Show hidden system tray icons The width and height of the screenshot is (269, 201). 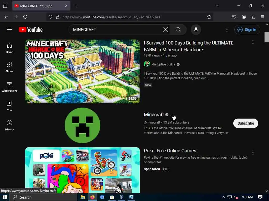click(x=223, y=197)
